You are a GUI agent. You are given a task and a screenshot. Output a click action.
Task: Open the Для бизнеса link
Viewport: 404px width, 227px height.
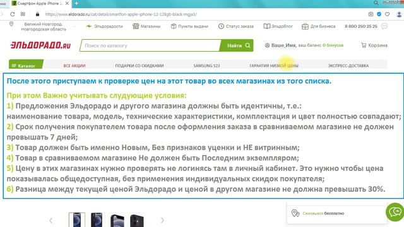[x=318, y=26]
